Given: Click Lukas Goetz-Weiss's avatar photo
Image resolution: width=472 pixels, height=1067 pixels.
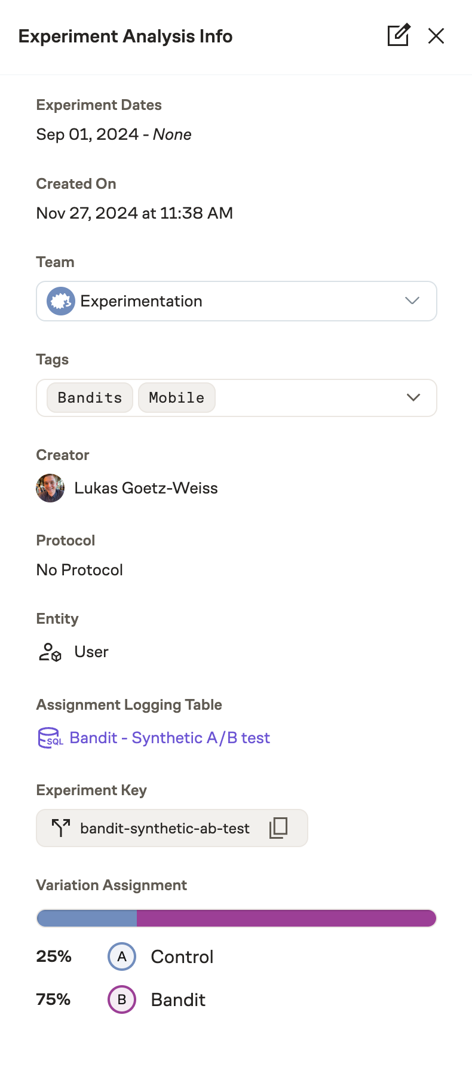Looking at the screenshot, I should pyautogui.click(x=50, y=488).
